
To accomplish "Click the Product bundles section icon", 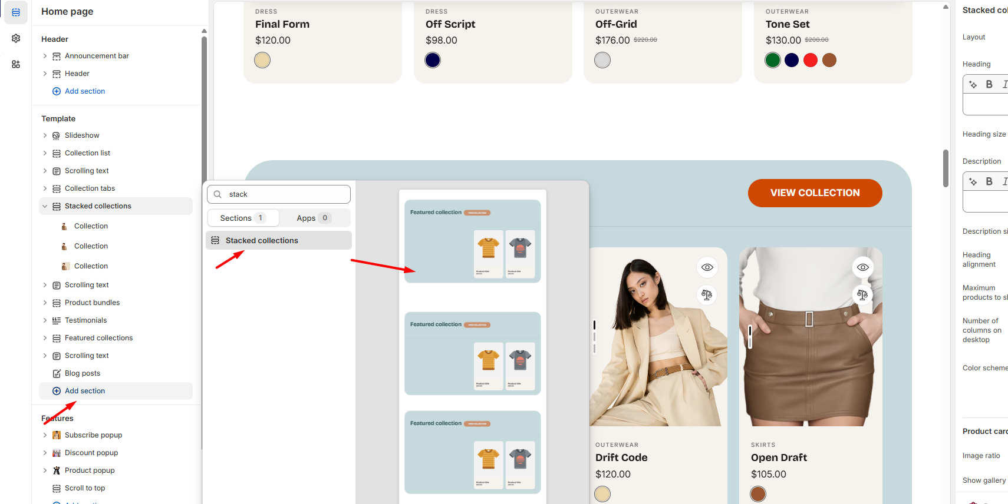I will 57,303.
